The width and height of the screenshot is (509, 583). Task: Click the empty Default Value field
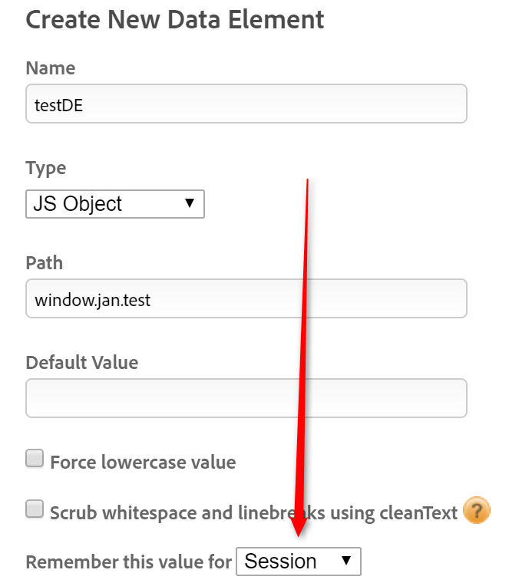tap(246, 398)
